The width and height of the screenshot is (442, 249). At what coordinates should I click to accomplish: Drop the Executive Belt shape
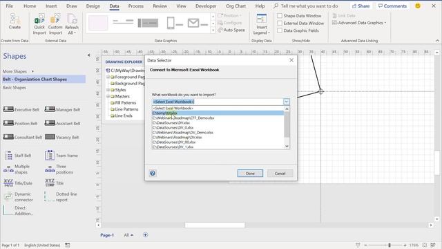(x=21, y=109)
